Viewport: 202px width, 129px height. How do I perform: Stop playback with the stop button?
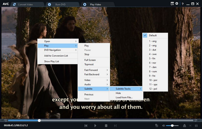pos(106,125)
